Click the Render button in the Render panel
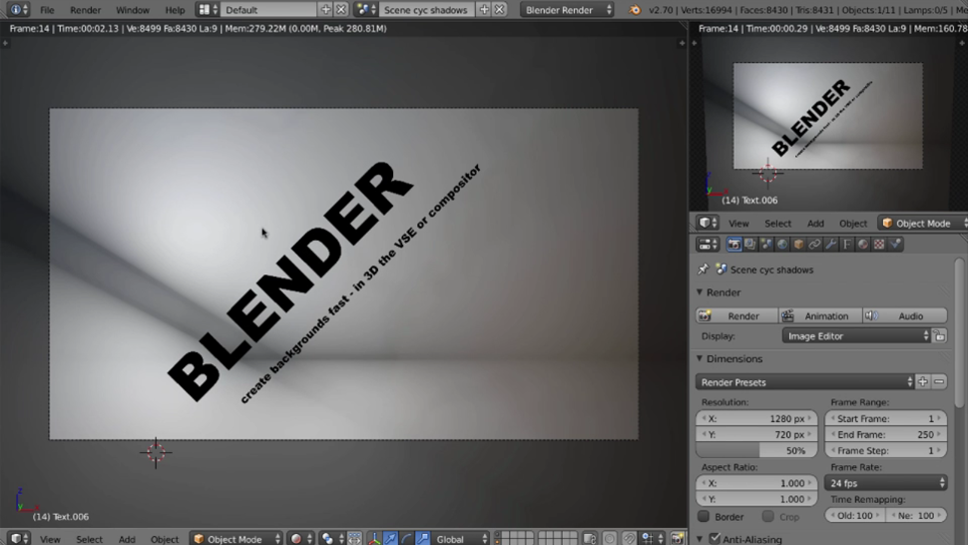Screen dimensions: 968x545 click(x=737, y=315)
